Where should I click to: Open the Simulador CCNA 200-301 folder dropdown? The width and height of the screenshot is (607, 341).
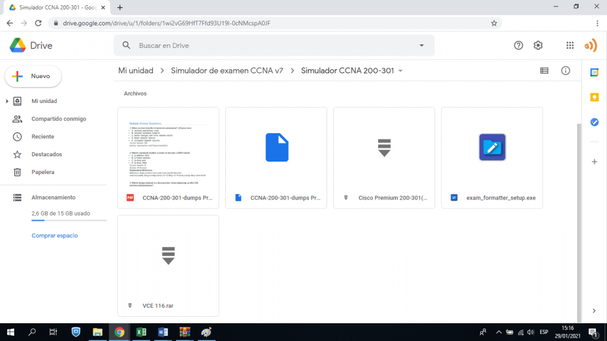point(401,71)
